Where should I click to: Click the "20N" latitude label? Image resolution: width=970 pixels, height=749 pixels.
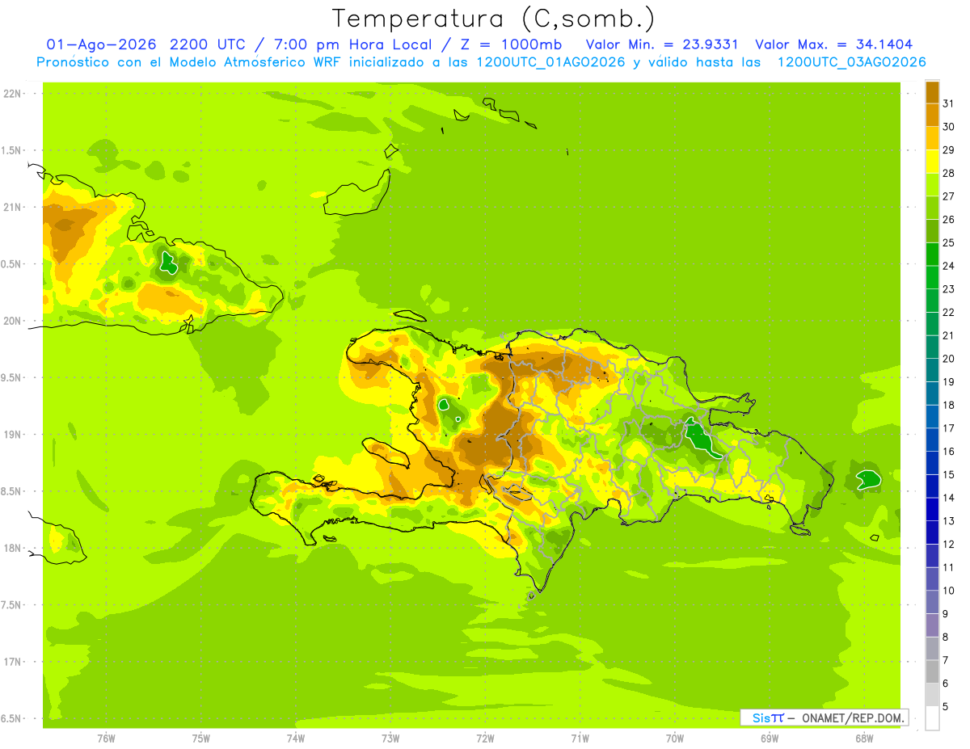pyautogui.click(x=13, y=321)
